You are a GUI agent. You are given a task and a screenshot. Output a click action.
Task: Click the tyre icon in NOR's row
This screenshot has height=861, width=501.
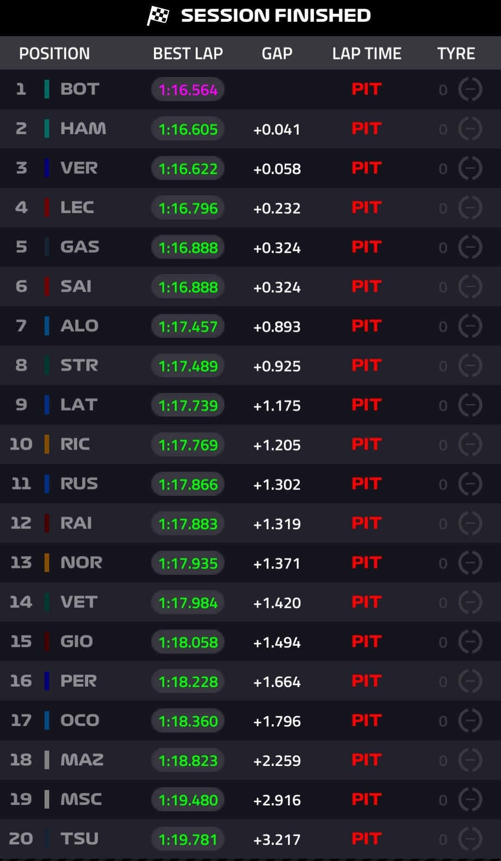pyautogui.click(x=470, y=562)
